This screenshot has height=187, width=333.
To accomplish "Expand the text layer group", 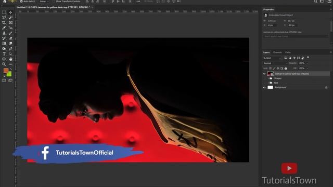I will (268, 83).
